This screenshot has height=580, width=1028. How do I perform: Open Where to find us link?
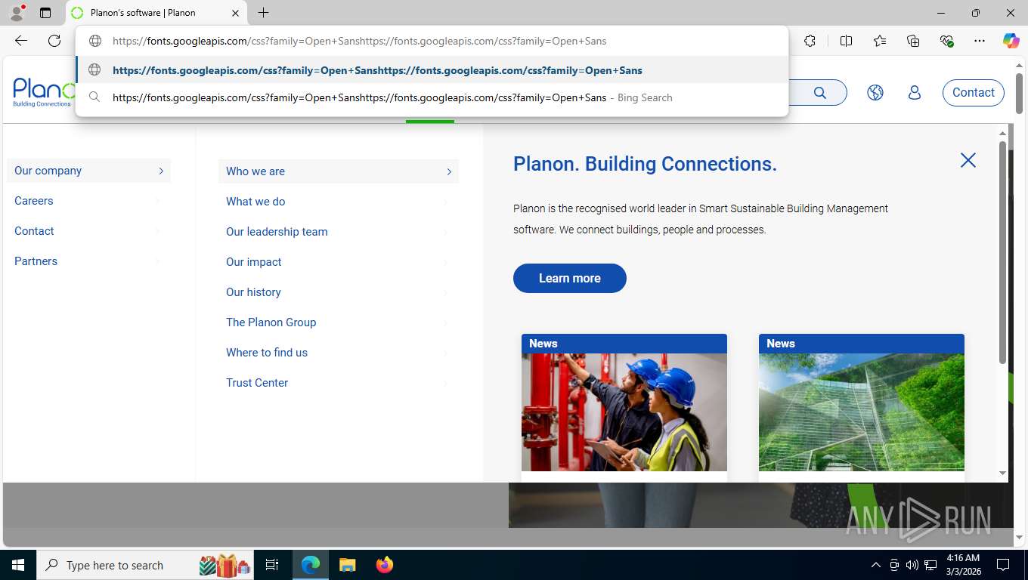coord(267,353)
